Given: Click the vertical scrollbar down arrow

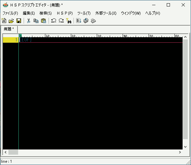Looking at the screenshot, I should (x=185, y=147).
